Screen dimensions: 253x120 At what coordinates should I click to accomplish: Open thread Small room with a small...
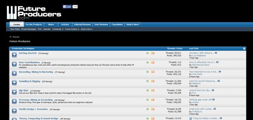pyautogui.click(x=201, y=109)
